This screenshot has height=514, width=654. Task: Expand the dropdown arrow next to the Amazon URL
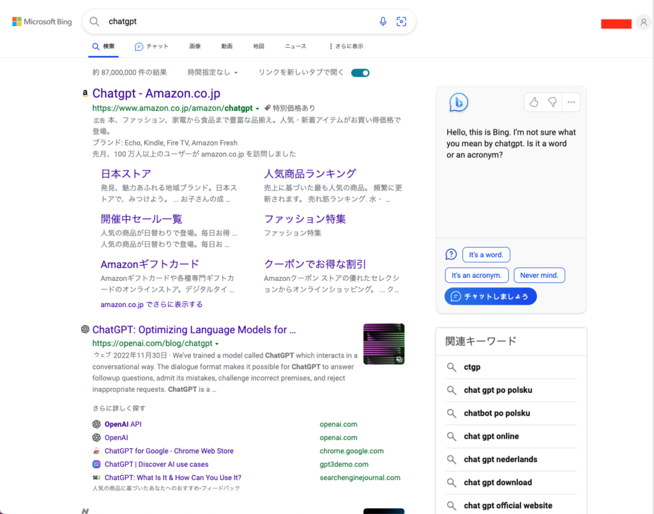[259, 108]
